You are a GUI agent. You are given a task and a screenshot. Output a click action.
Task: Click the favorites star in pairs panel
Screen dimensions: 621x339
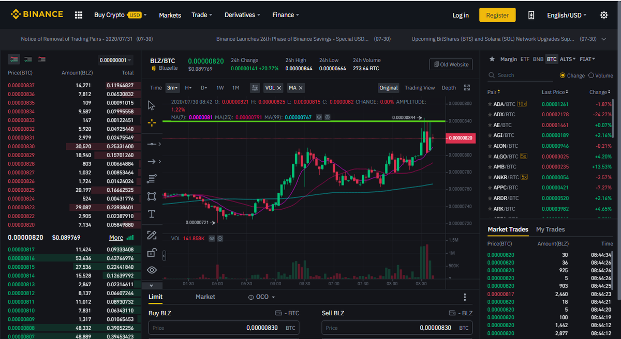point(492,59)
